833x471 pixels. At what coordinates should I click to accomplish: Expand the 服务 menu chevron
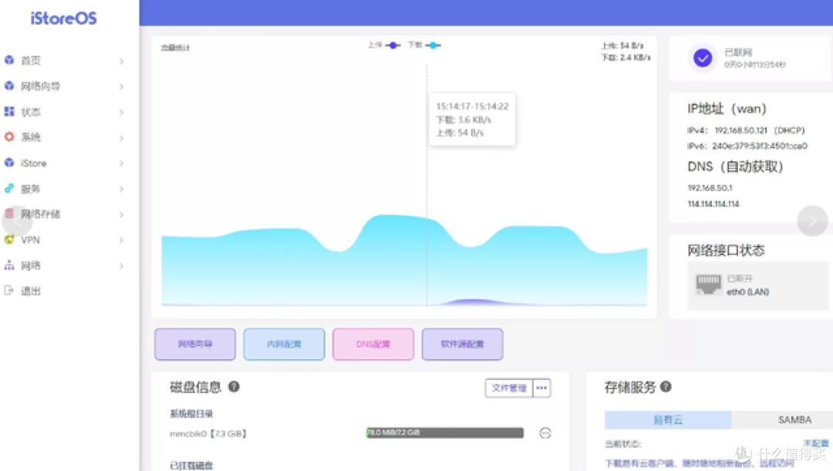[x=121, y=189]
